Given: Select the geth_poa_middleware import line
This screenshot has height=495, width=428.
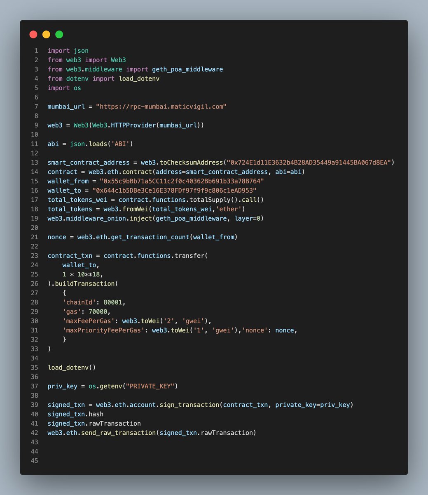Looking at the screenshot, I should pos(135,69).
